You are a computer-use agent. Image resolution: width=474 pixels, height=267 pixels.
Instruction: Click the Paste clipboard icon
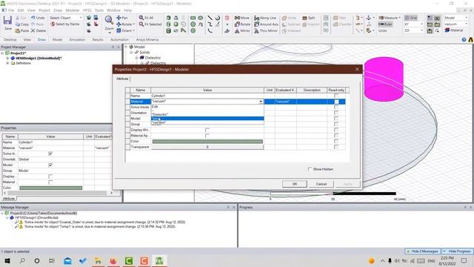18,30
